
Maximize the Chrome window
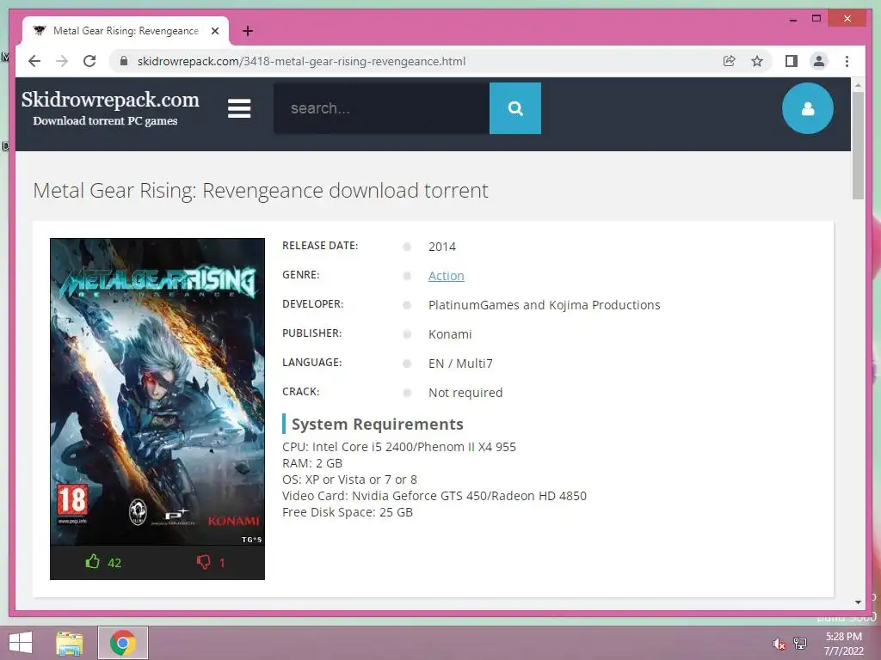[x=816, y=19]
